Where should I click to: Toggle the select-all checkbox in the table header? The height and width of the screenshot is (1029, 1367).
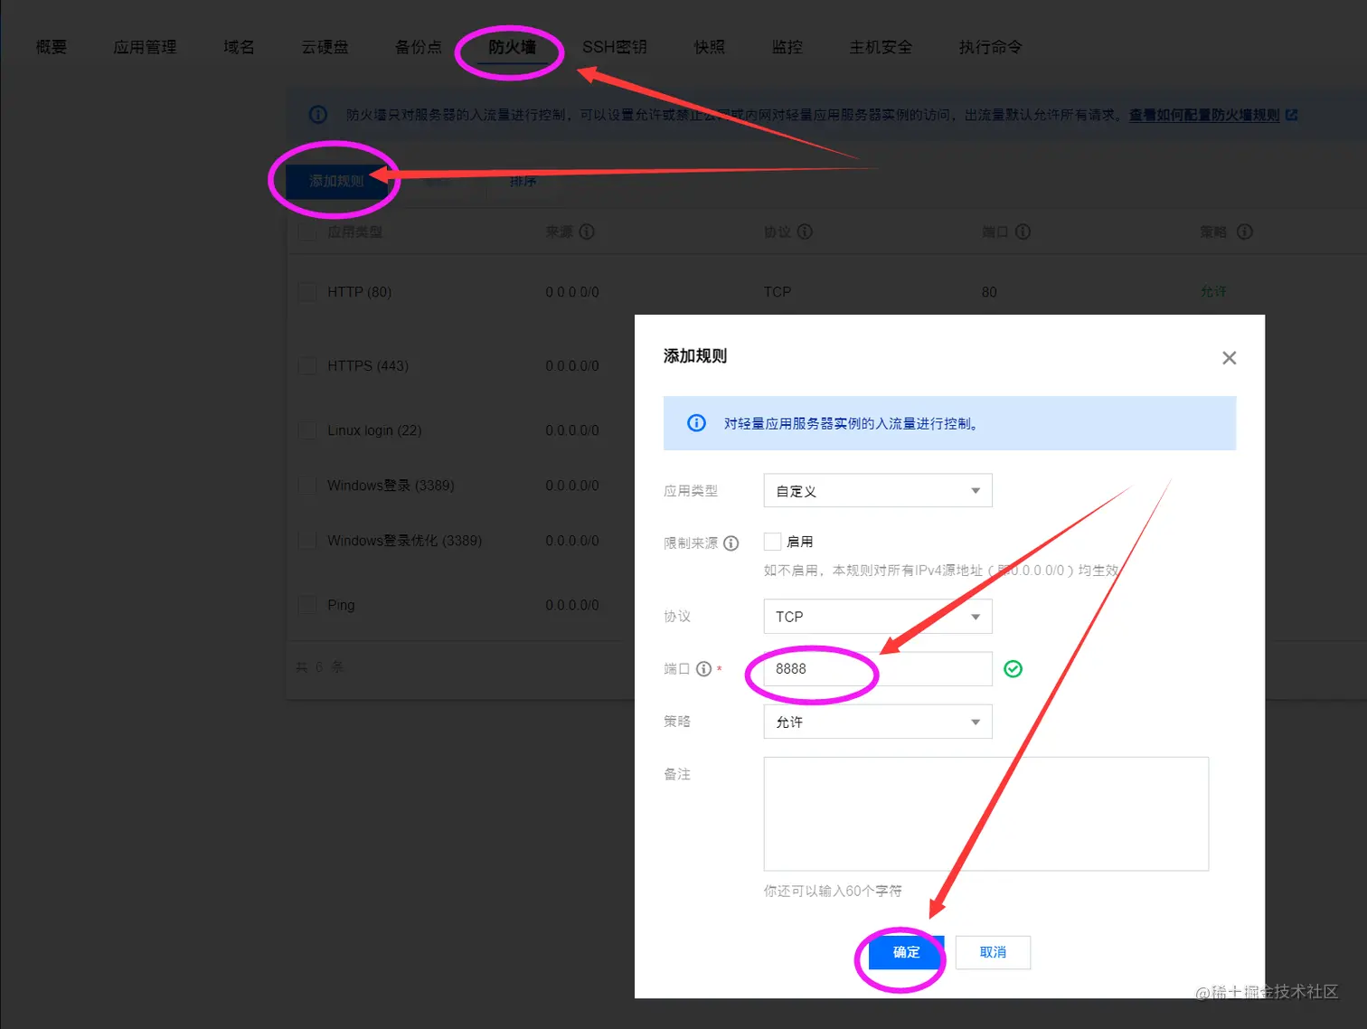(x=307, y=232)
